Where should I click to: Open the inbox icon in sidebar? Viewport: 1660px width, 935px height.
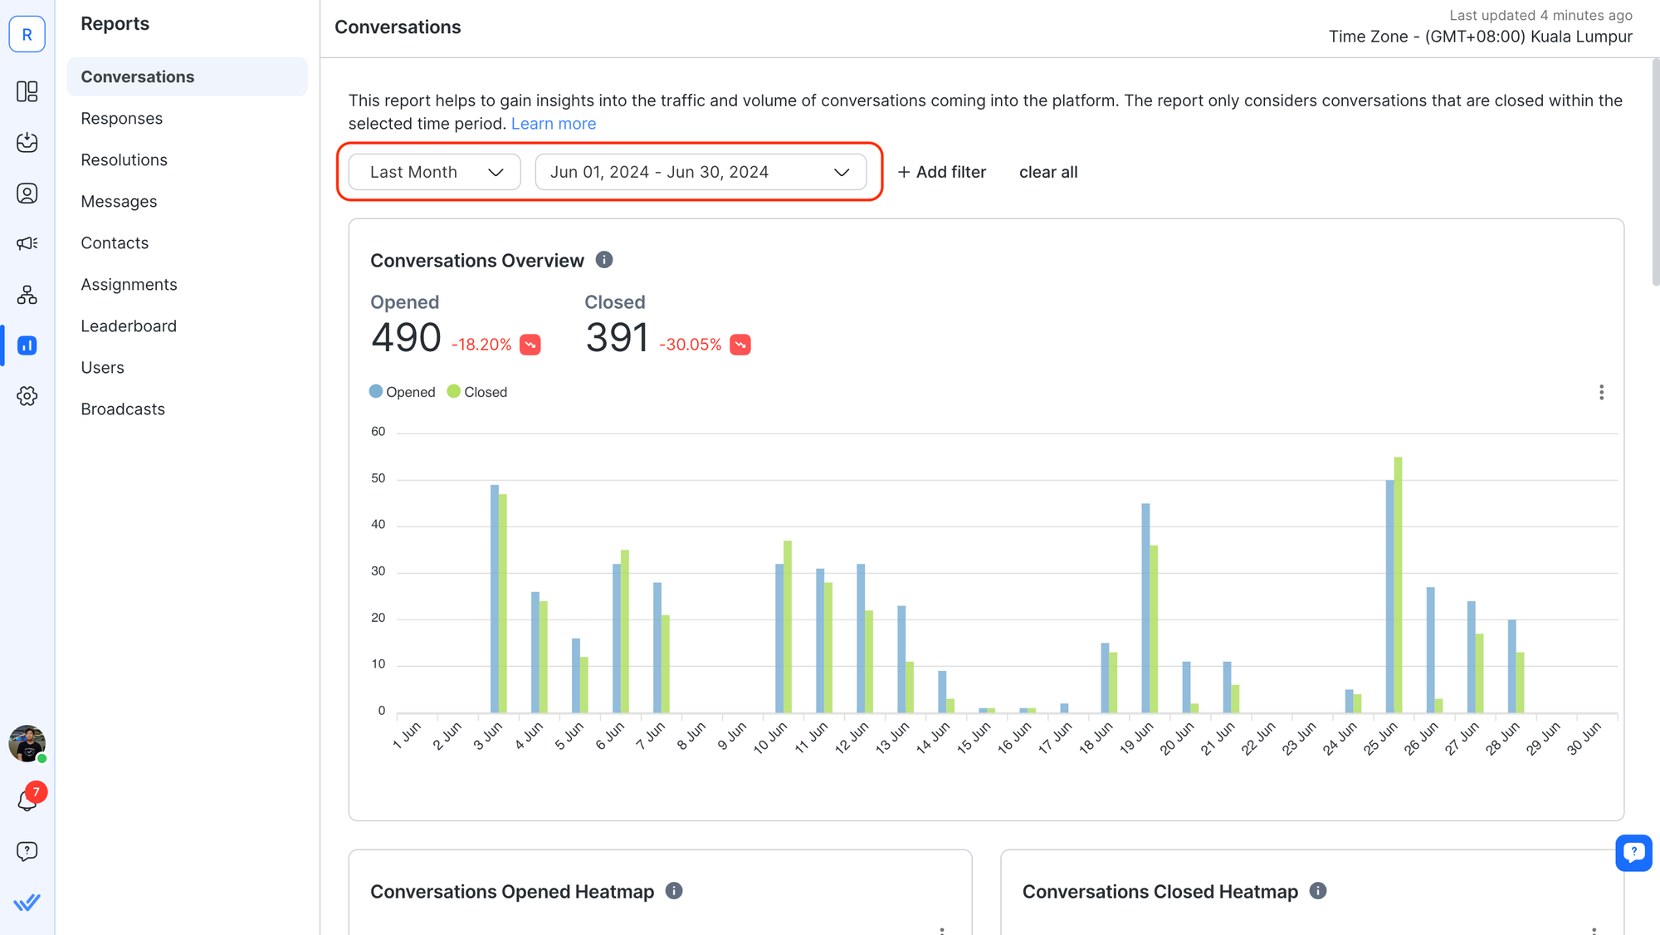point(27,142)
